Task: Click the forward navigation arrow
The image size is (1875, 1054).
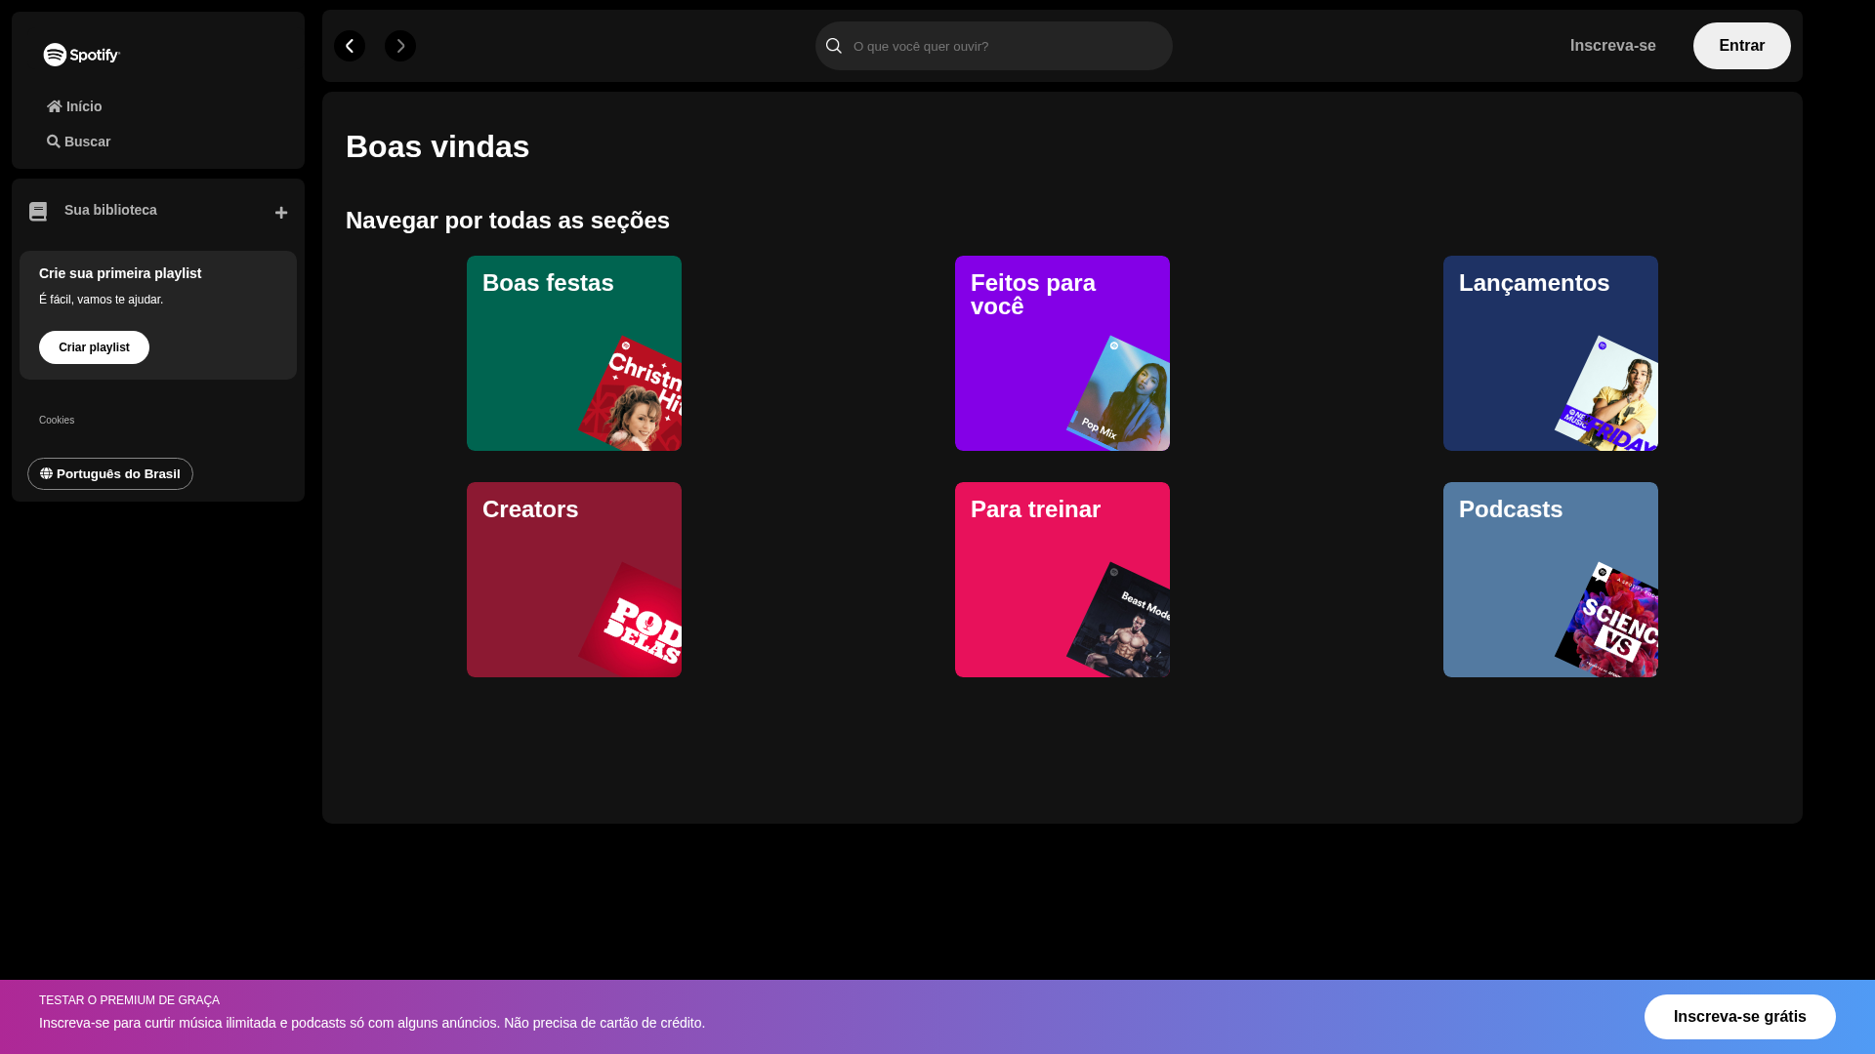Action: click(399, 46)
